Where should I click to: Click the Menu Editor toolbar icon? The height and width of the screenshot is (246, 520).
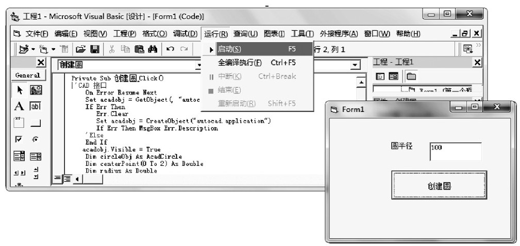pyautogui.click(x=64, y=49)
